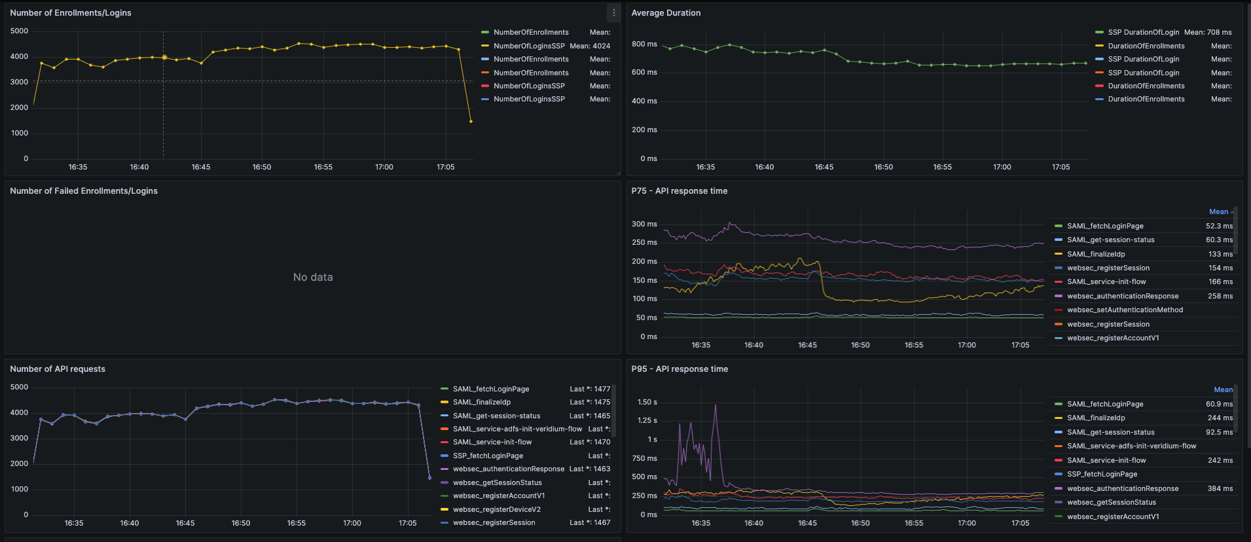Click the highlighted data point on the Enrollments/Logins line
The width and height of the screenshot is (1251, 542).
tap(164, 58)
